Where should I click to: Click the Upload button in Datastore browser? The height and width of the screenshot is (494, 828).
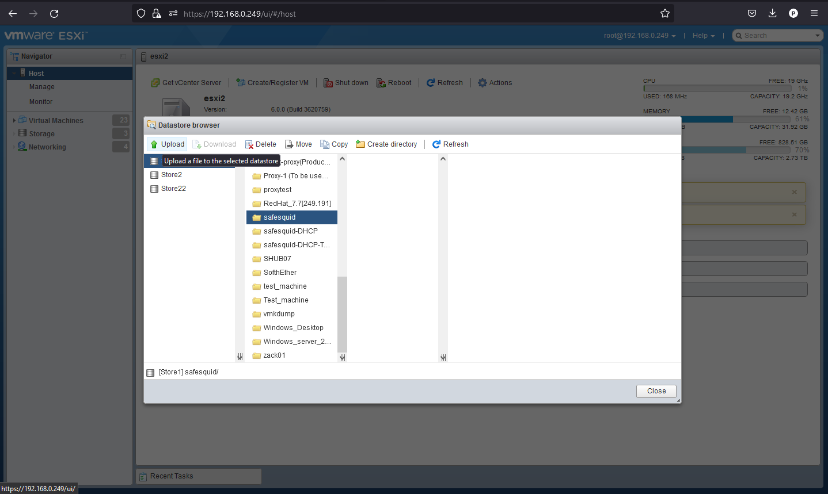coord(167,144)
